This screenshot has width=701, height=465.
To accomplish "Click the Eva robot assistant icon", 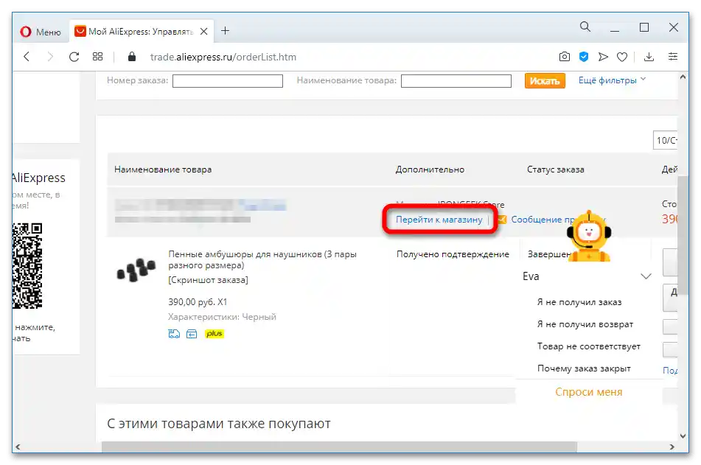I will [589, 237].
